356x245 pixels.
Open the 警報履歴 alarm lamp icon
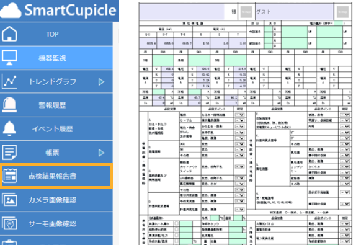click(9, 105)
